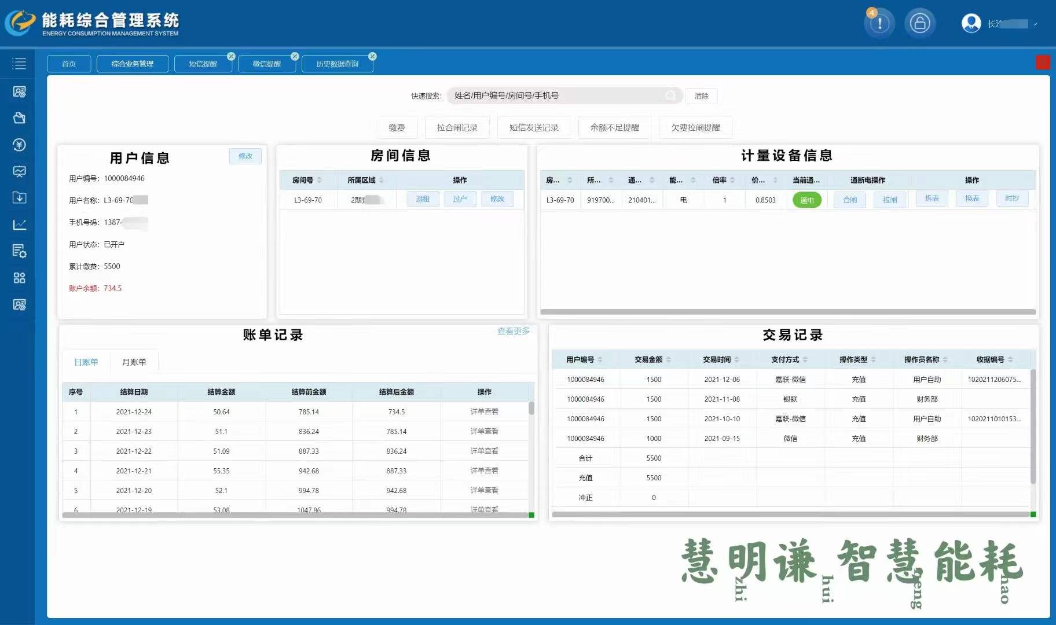Toggle the left sidebar hamburger menu
This screenshot has height=625, width=1056.
coord(19,64)
